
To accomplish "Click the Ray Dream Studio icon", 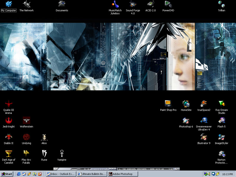I will (222, 107).
